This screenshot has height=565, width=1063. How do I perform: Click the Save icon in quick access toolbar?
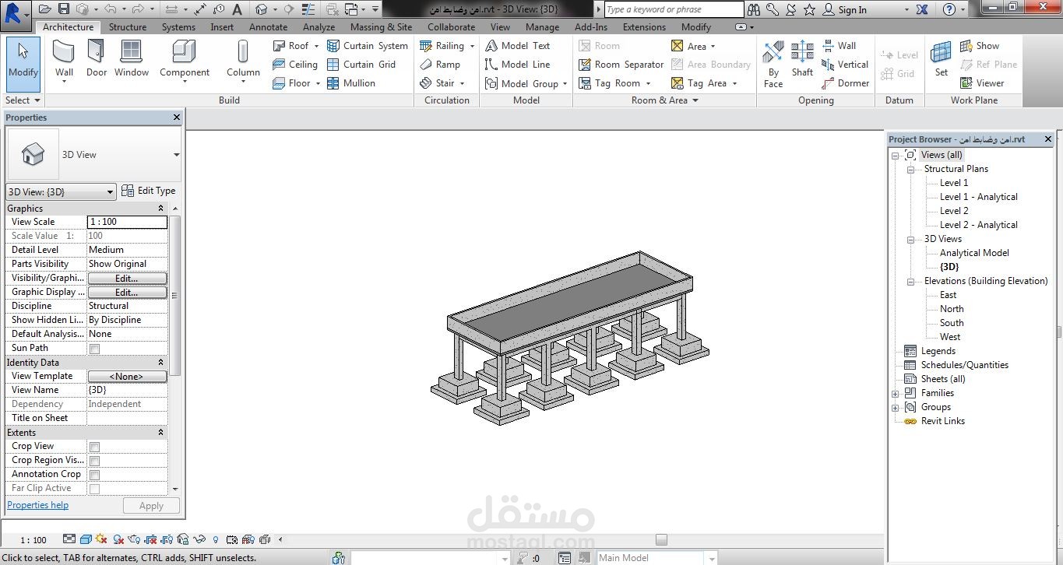tap(64, 9)
